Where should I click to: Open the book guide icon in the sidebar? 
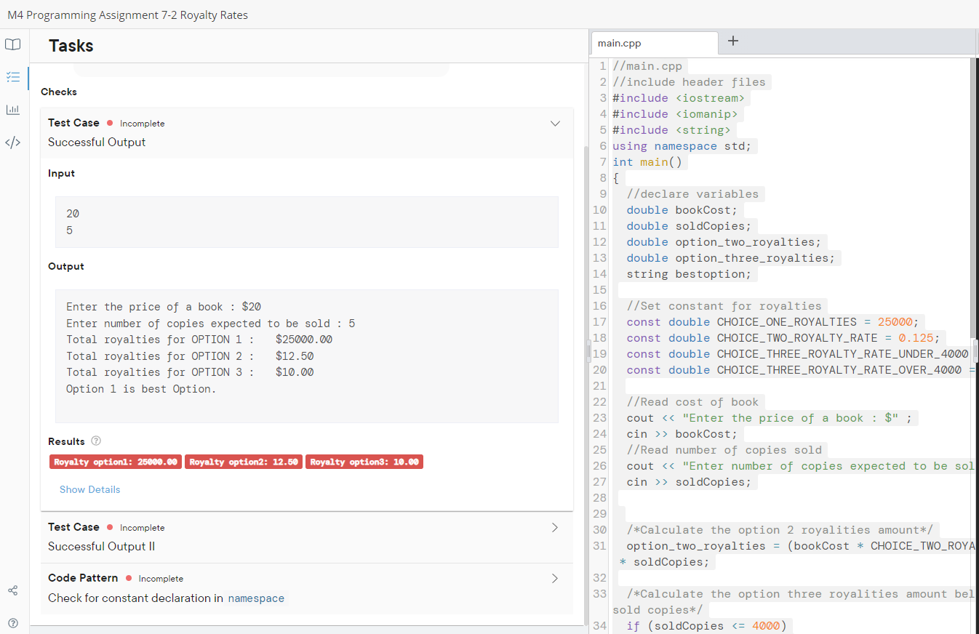click(x=12, y=44)
